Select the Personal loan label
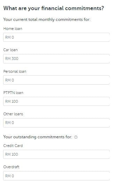129x186 pixels. coord(15,71)
